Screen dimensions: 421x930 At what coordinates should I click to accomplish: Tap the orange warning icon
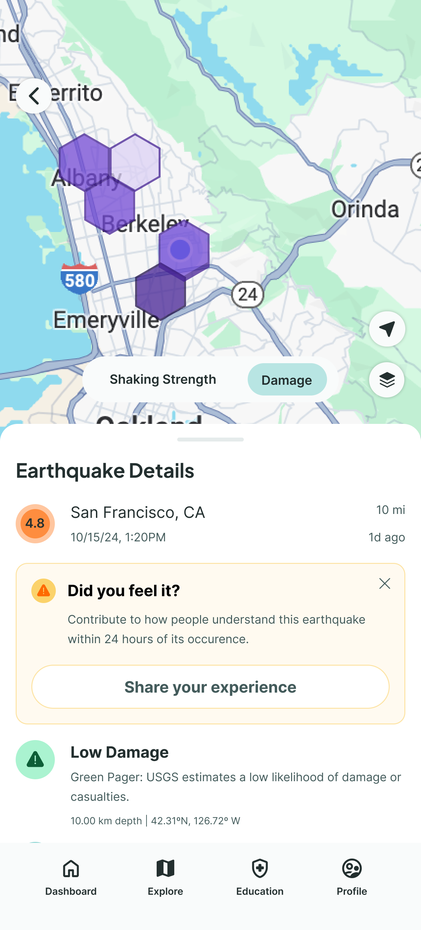(44, 591)
